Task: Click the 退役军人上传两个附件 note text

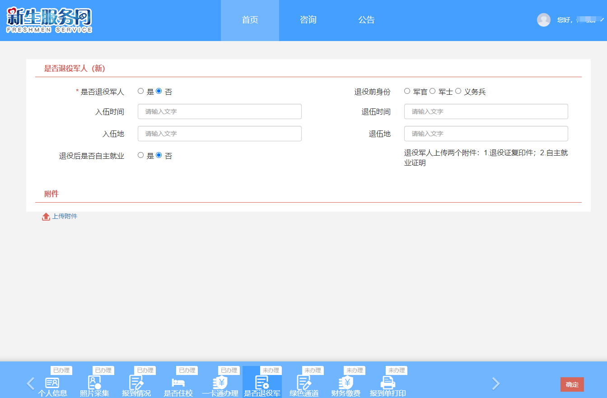Action: [486, 158]
